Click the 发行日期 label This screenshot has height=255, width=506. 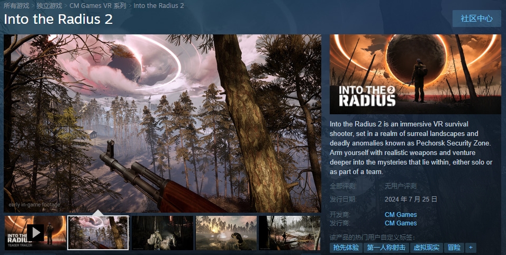pos(343,199)
